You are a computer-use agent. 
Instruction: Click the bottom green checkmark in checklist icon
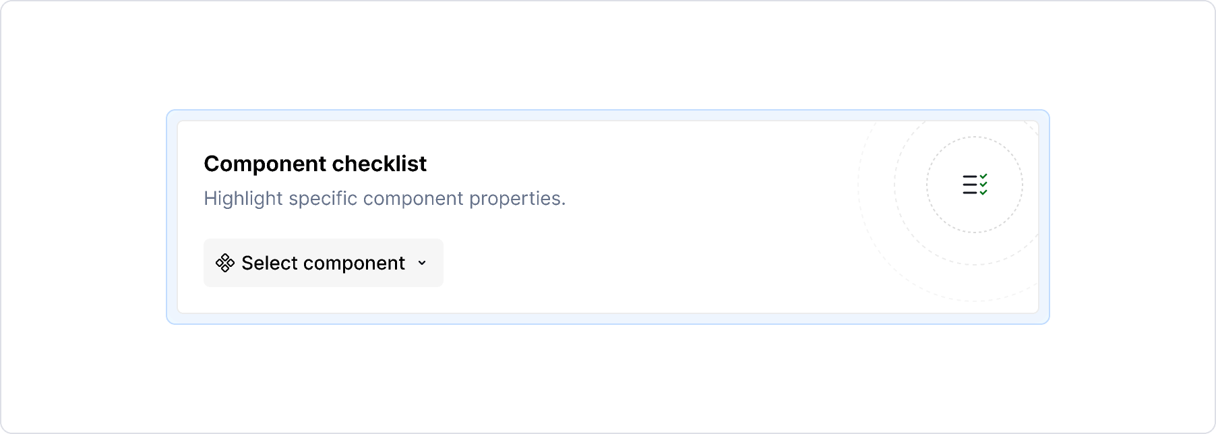(983, 193)
